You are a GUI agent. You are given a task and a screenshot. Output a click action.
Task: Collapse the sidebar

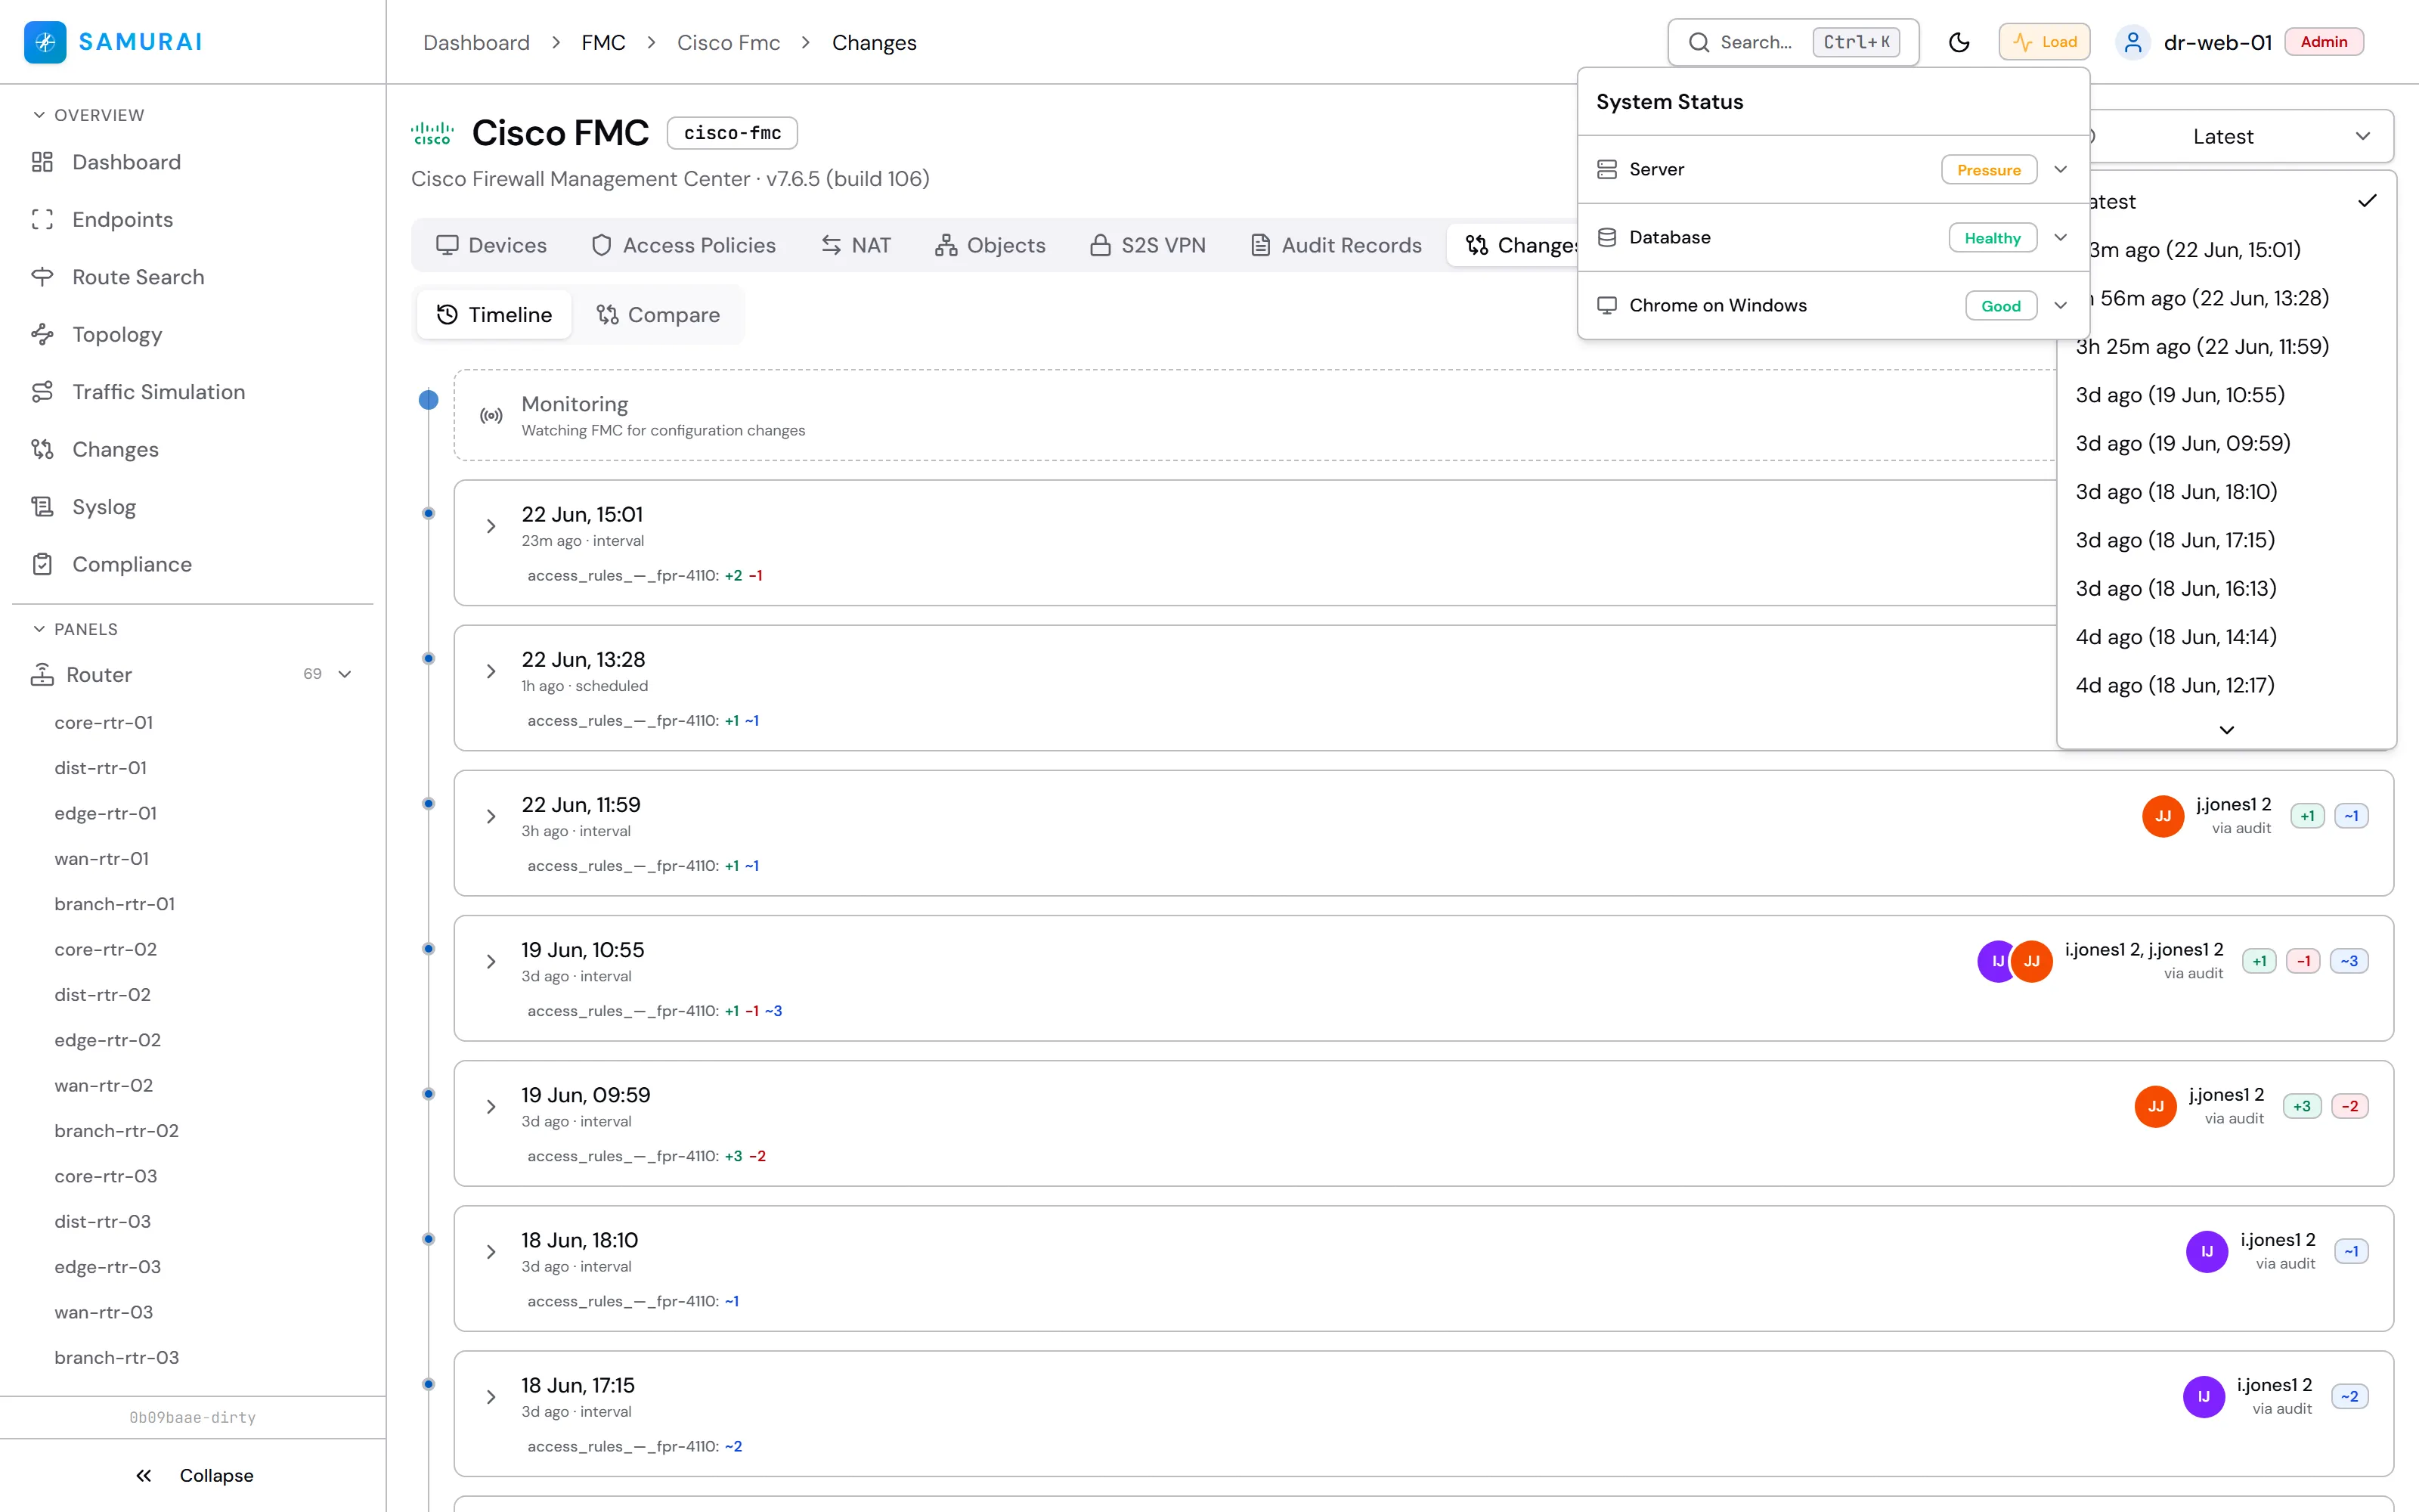click(x=194, y=1476)
